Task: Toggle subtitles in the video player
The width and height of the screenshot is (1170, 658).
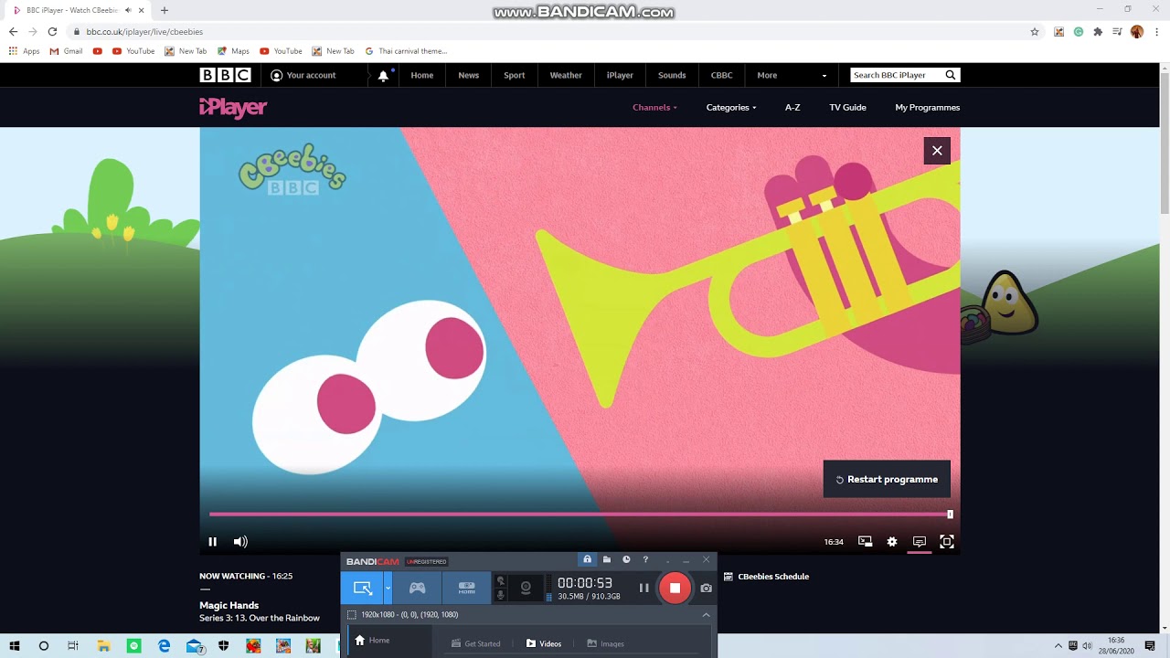Action: [x=920, y=542]
